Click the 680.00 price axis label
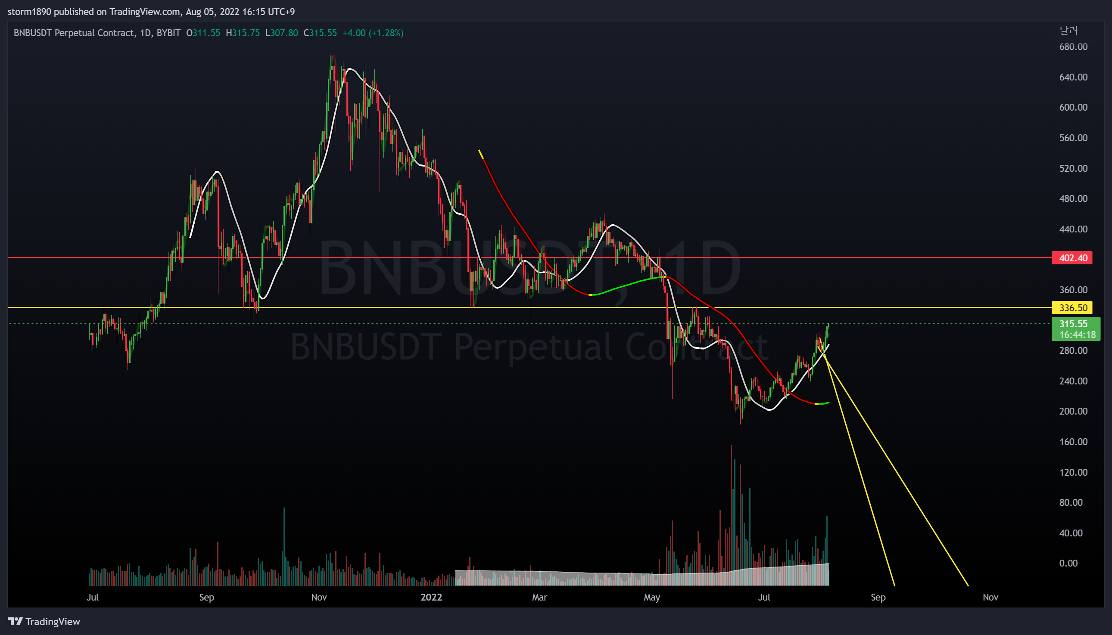The image size is (1112, 635). click(x=1073, y=46)
